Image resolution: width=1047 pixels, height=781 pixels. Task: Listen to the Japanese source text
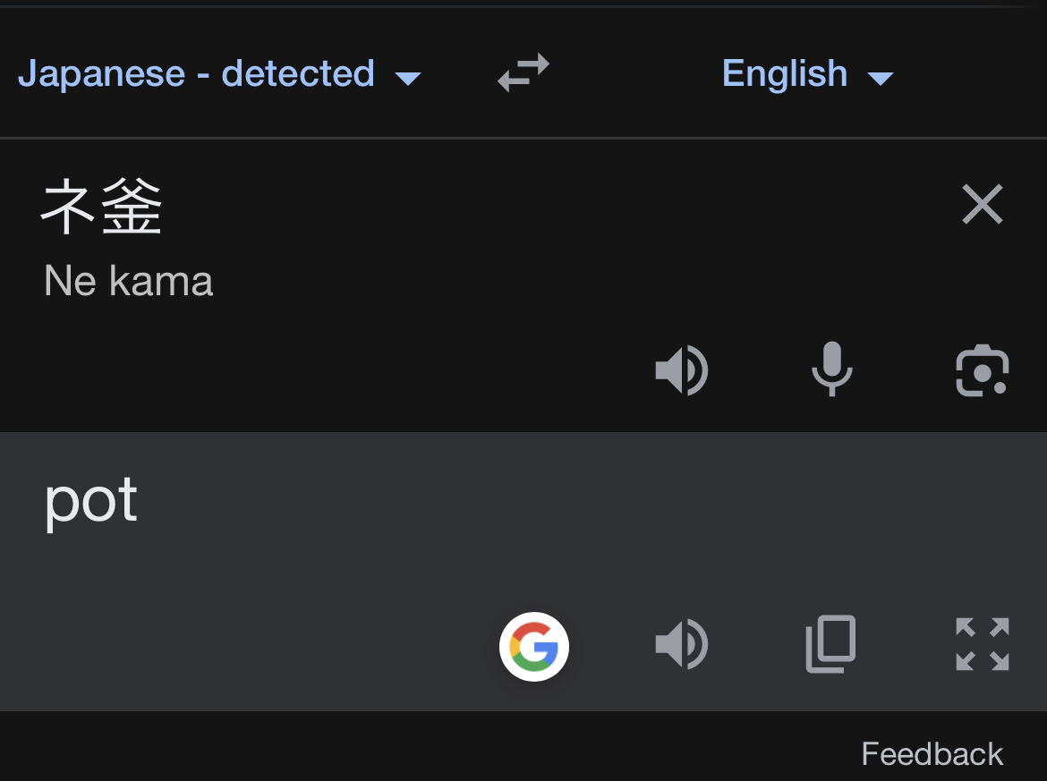(x=682, y=369)
